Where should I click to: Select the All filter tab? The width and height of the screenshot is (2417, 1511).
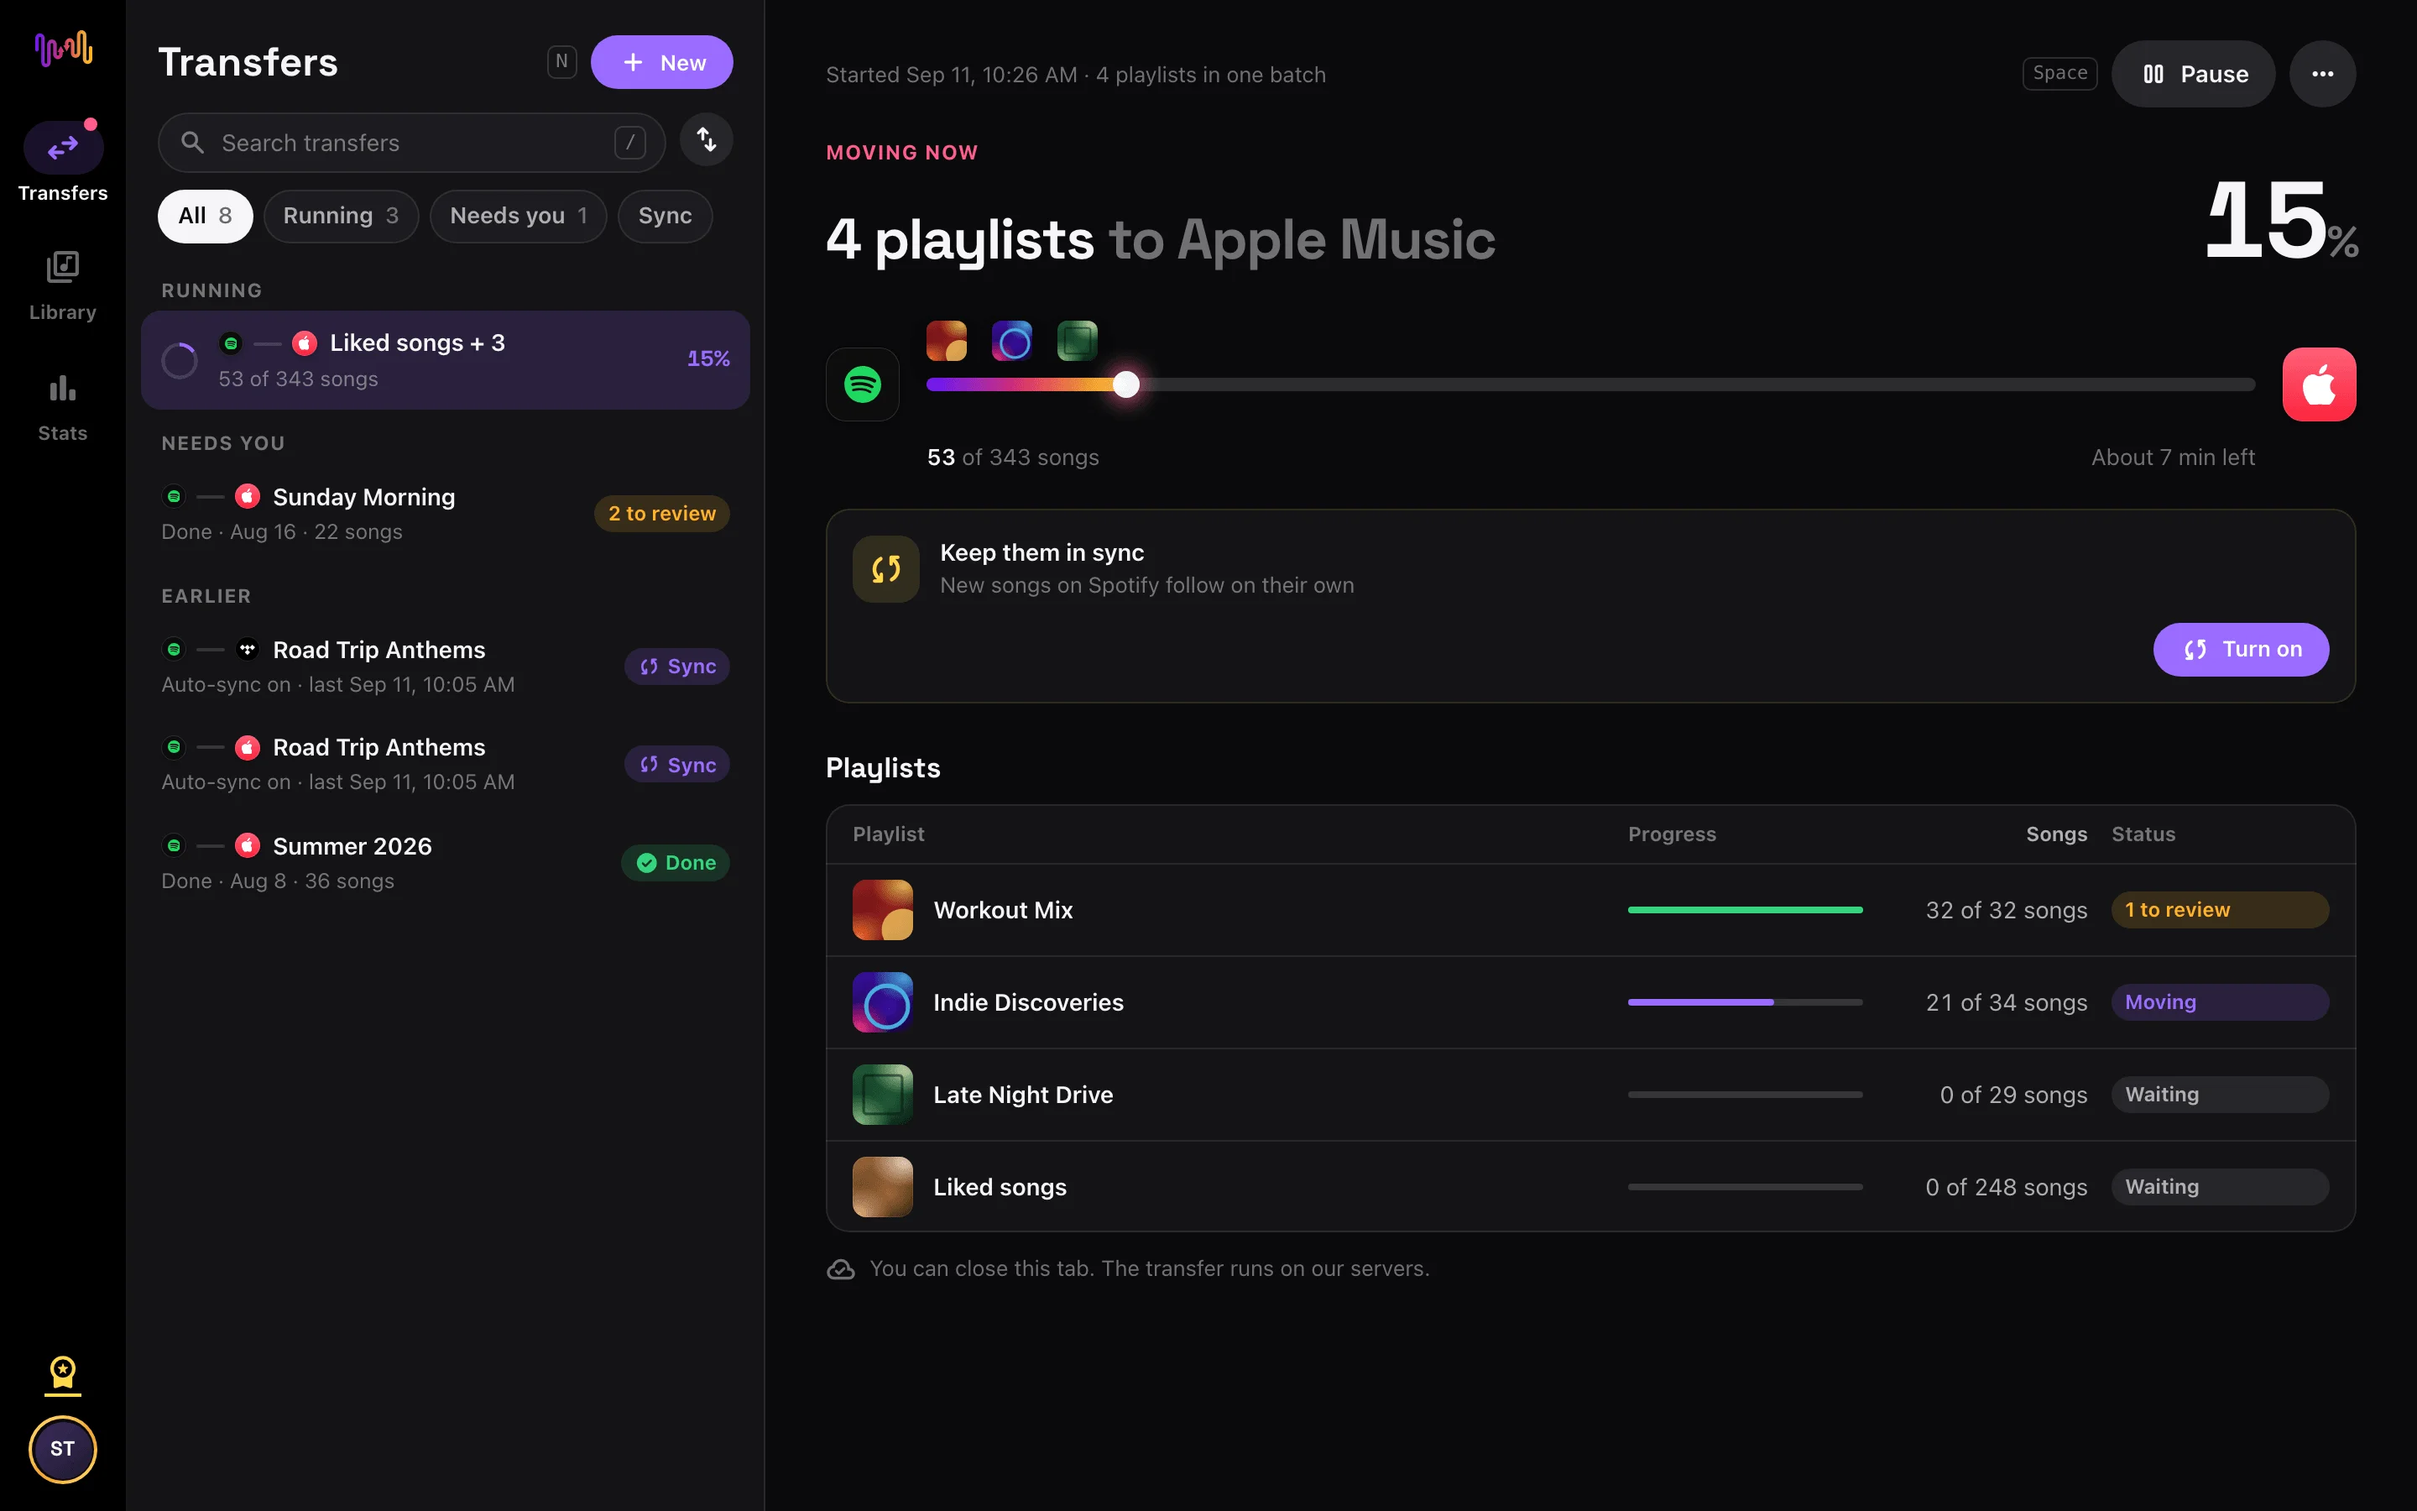tap(205, 216)
